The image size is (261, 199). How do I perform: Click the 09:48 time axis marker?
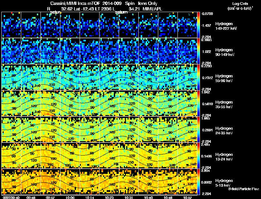click(31, 197)
